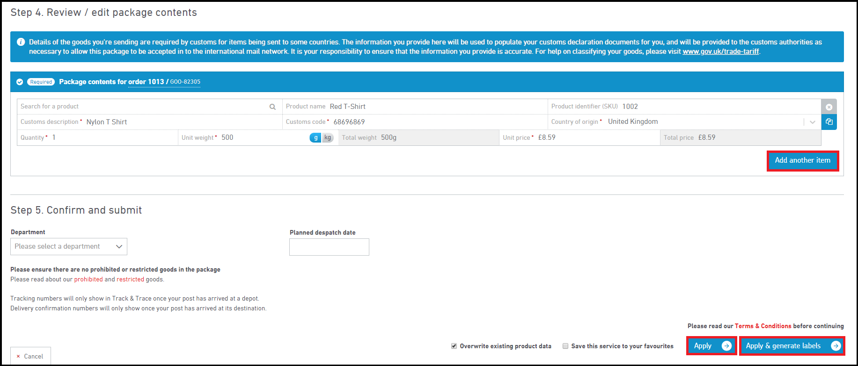Open the gov.uk trade-tariff link
The height and width of the screenshot is (366, 858).
point(720,51)
